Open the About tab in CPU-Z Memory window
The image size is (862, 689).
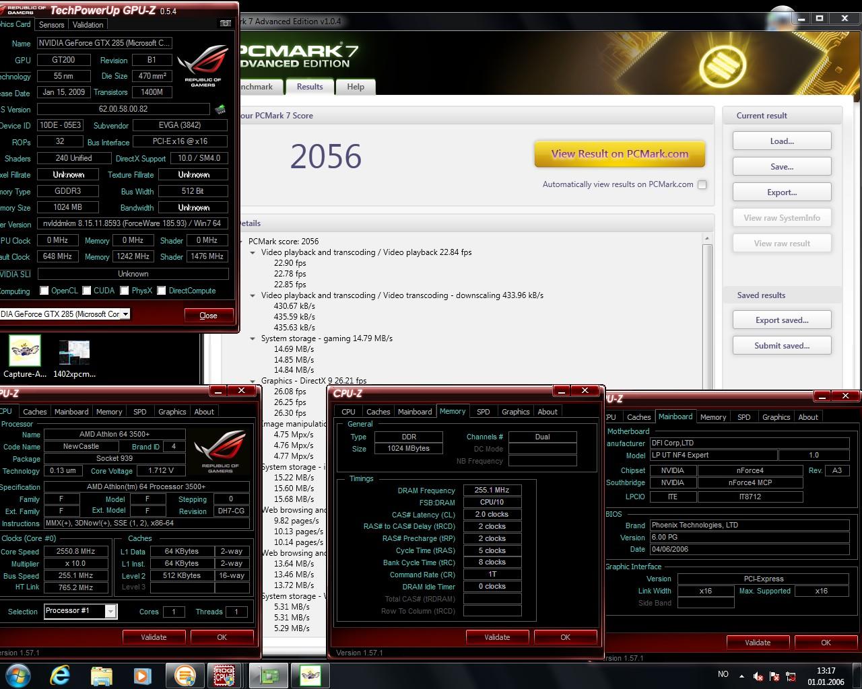(x=548, y=412)
